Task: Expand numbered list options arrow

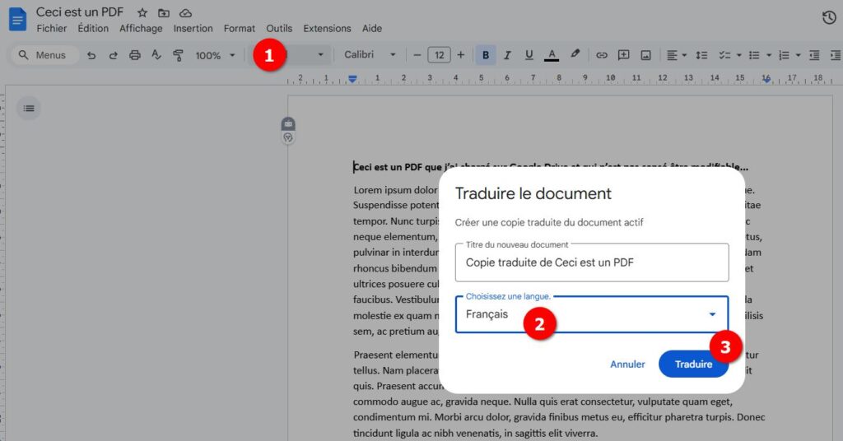Action: 798,55
